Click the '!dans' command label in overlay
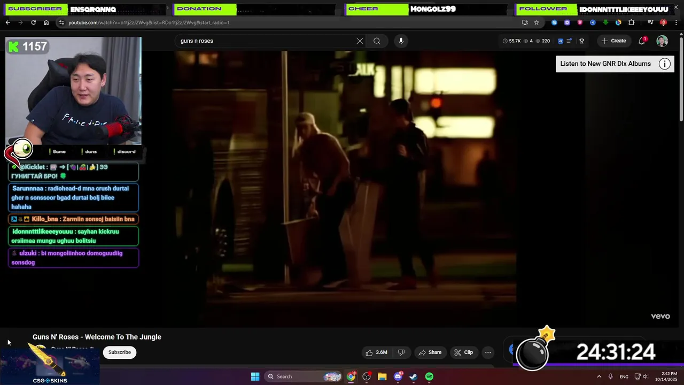This screenshot has height=385, width=684. (x=89, y=151)
